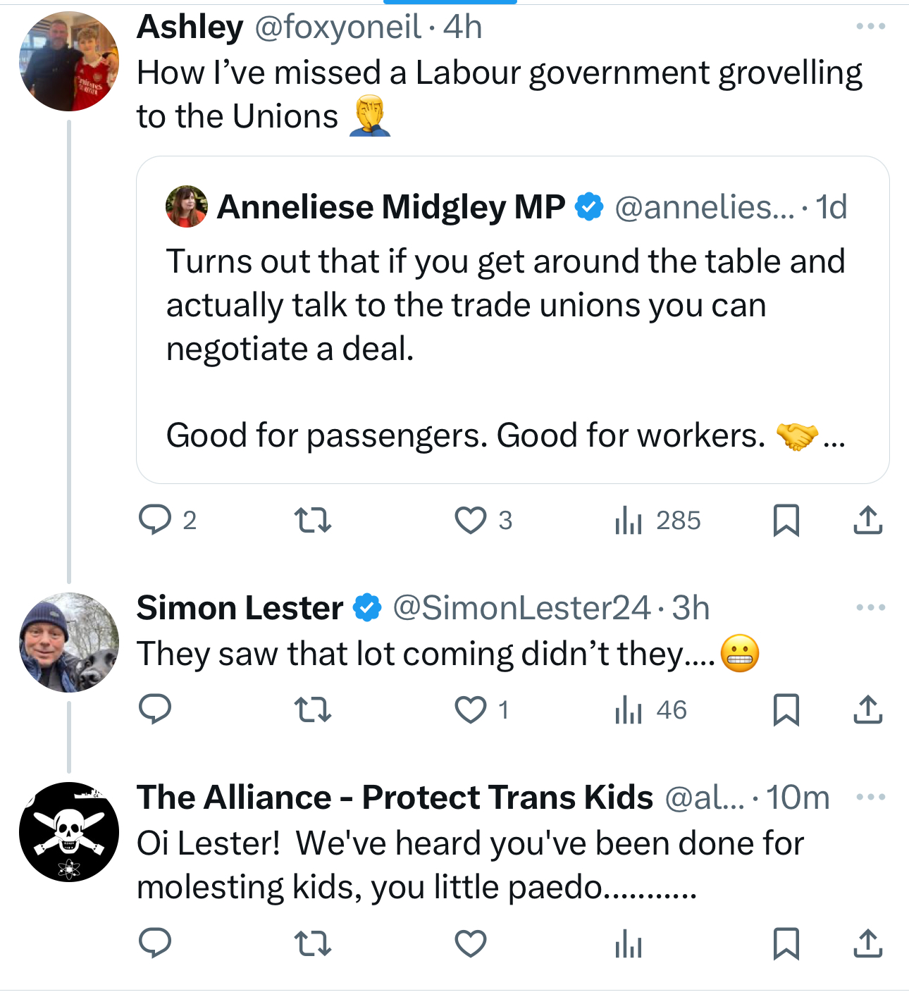
Task: Open Ashley's profile picture
Action: click(x=69, y=61)
